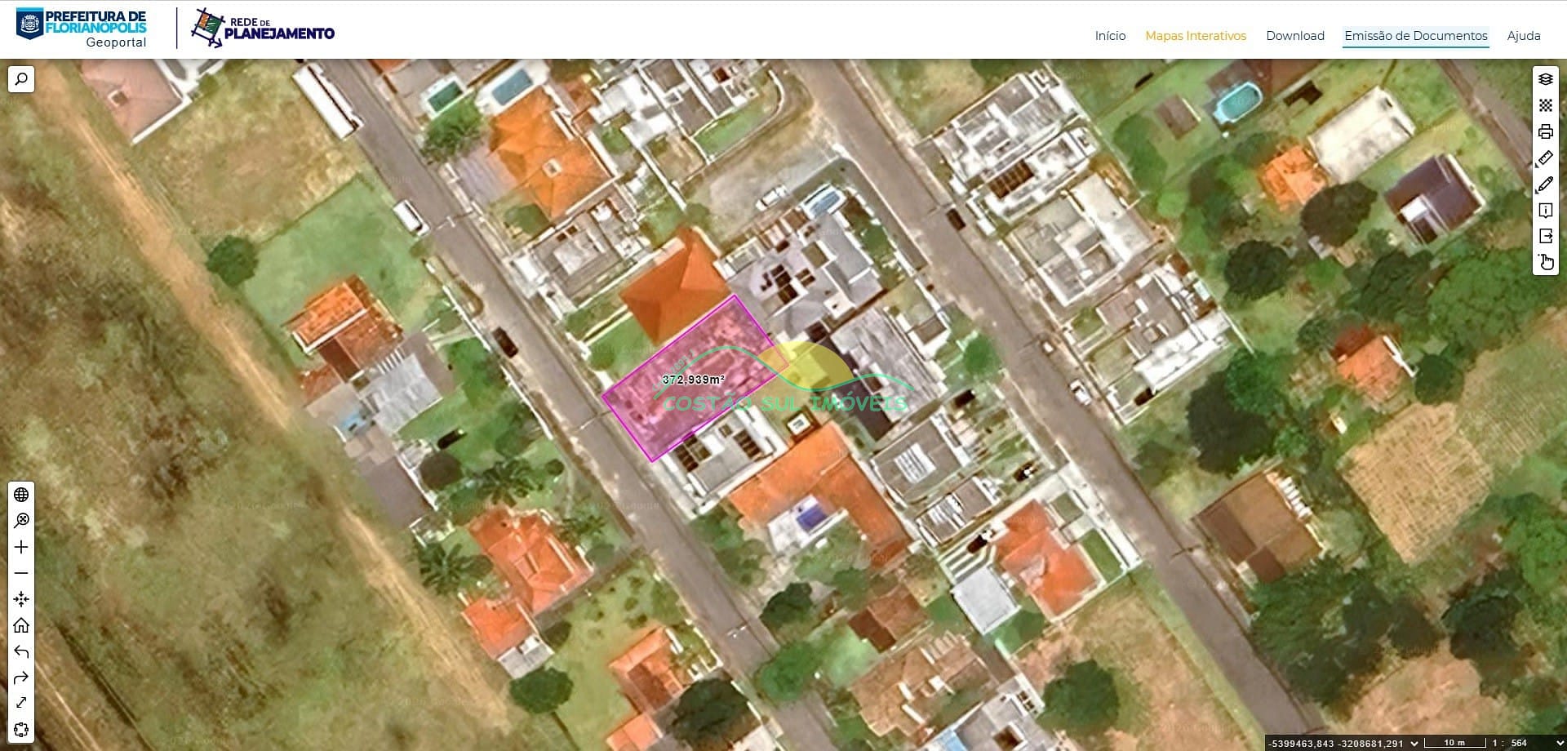Image resolution: width=1567 pixels, height=751 pixels.
Task: Go to the Início page
Action: tap(1109, 35)
